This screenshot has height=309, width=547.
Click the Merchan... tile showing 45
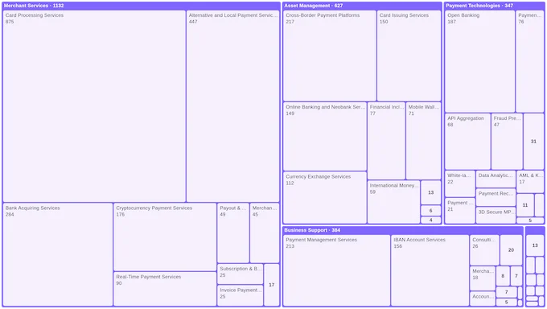coord(265,233)
